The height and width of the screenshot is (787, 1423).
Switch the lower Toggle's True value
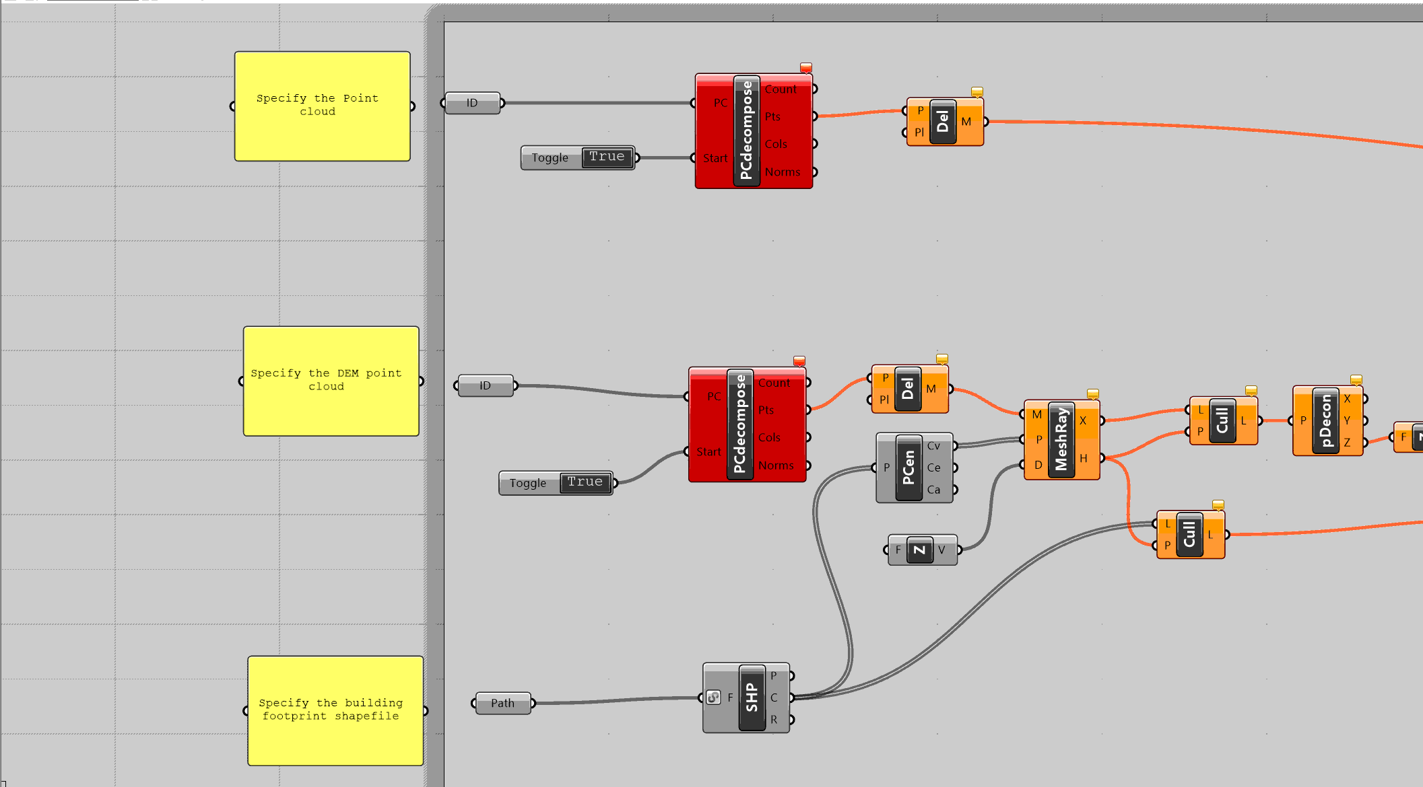pyautogui.click(x=585, y=482)
